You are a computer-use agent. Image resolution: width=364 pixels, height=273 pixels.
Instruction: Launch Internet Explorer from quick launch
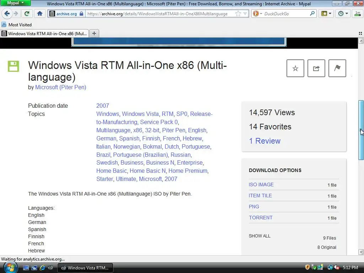coord(42,268)
